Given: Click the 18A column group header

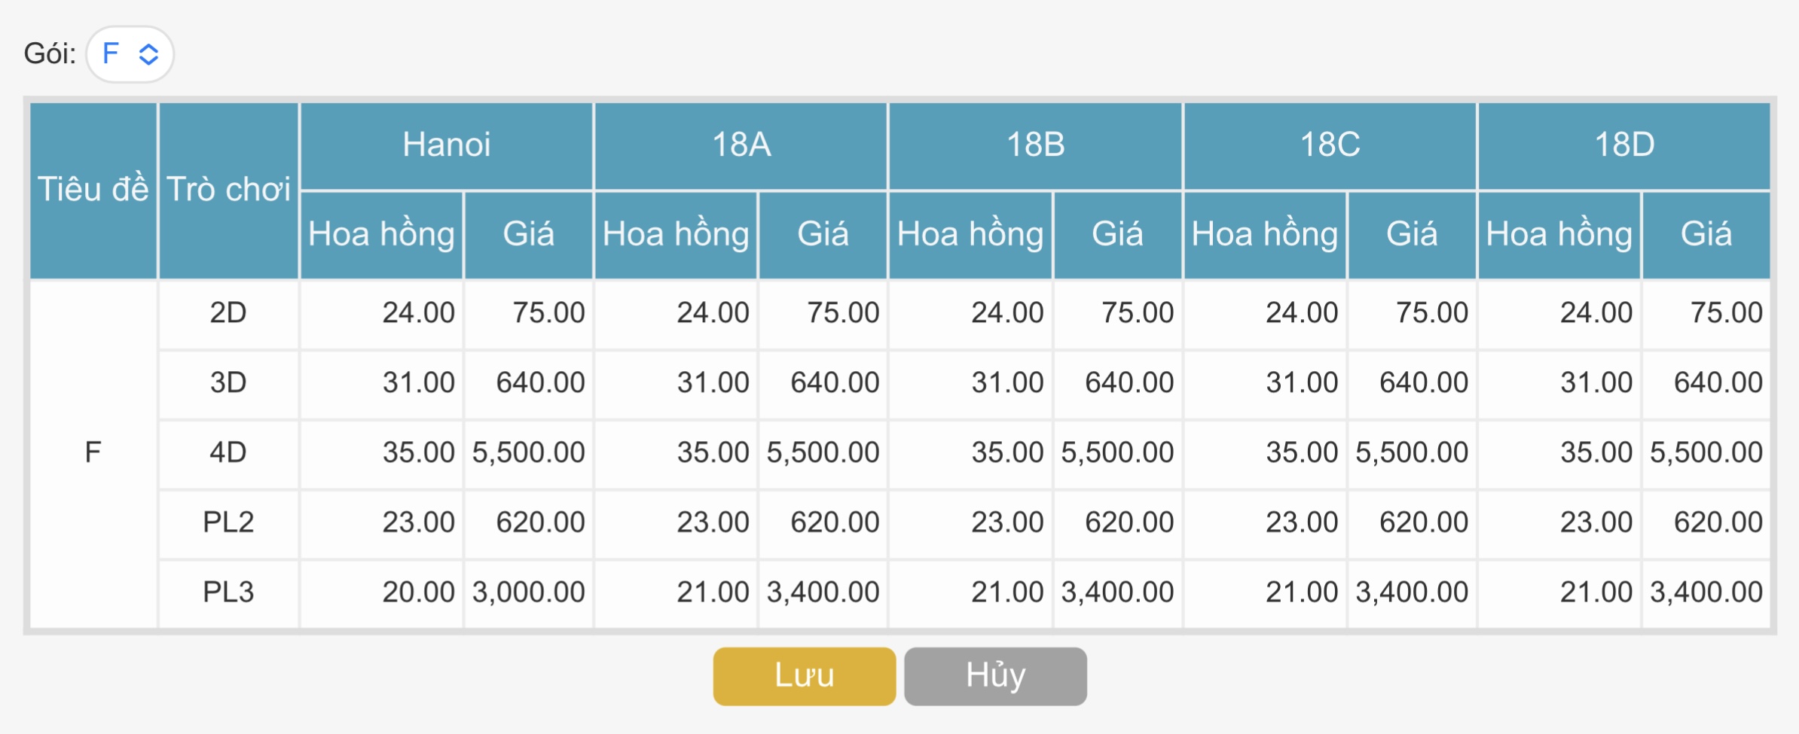Looking at the screenshot, I should pyautogui.click(x=741, y=145).
